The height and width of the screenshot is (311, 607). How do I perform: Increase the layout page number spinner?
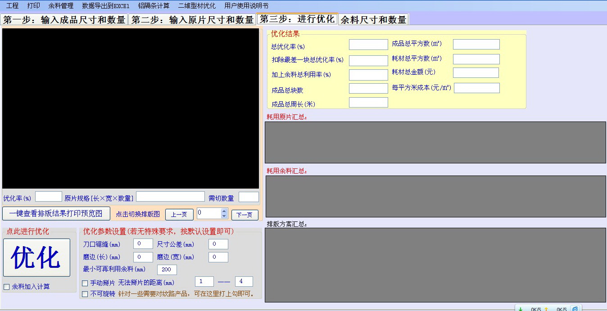tap(224, 211)
